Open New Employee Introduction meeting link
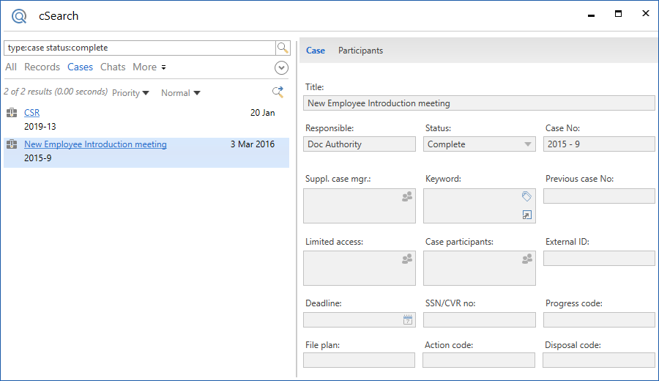659x381 pixels. pos(95,144)
